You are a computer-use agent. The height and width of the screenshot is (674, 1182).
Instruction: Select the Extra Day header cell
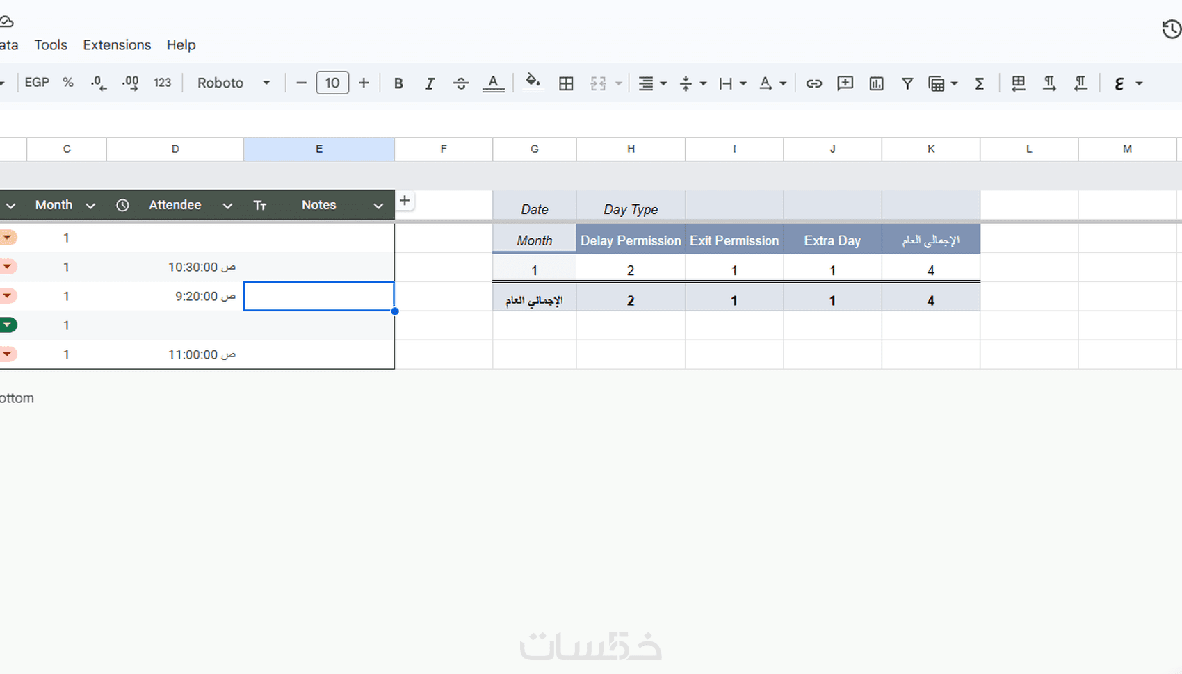[832, 240]
